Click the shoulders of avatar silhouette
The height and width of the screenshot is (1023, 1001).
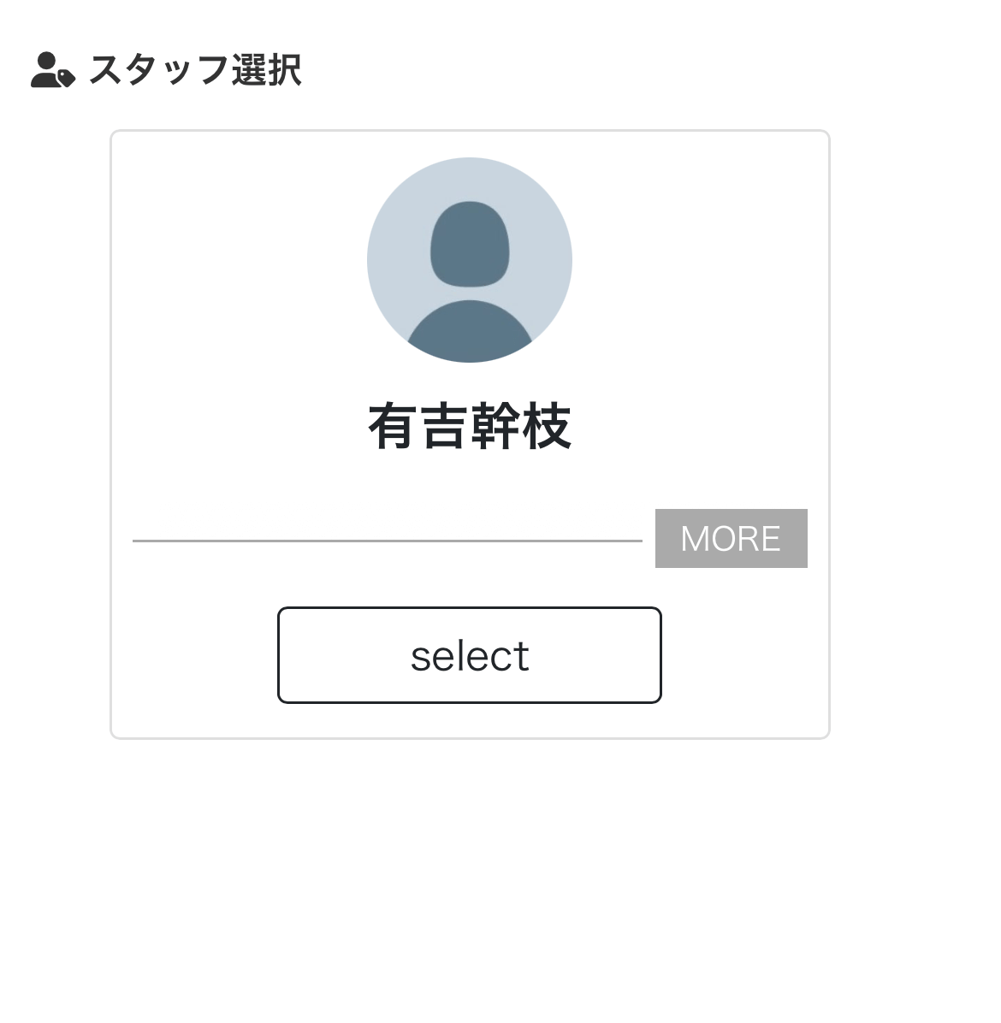(x=470, y=332)
